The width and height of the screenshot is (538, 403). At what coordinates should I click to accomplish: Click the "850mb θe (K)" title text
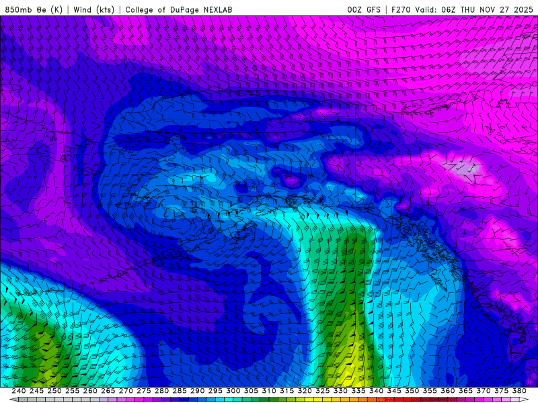point(34,9)
